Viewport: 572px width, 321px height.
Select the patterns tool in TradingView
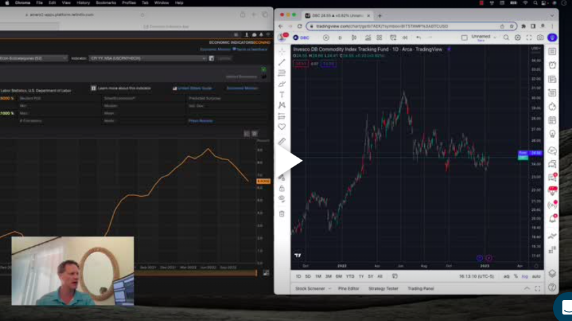pos(282,105)
